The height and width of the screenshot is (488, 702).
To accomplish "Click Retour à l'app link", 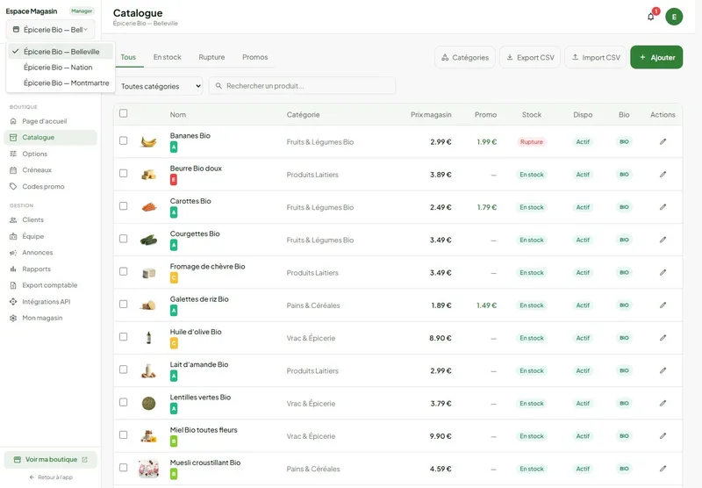I will point(51,477).
